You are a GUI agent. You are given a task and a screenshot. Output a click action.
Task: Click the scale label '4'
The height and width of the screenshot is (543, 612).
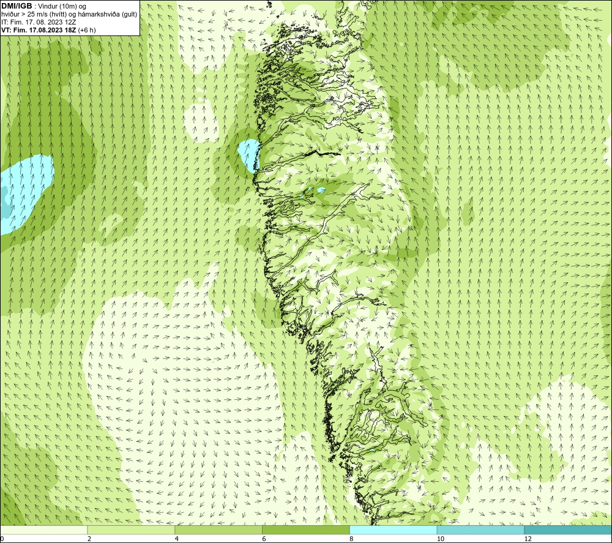click(177, 539)
